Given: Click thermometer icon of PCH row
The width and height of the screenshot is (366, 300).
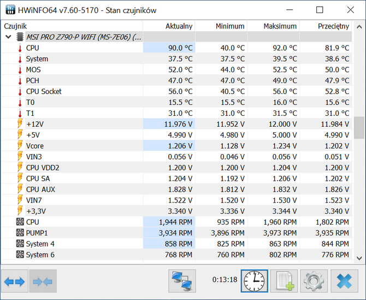Looking at the screenshot, I should click(20, 80).
